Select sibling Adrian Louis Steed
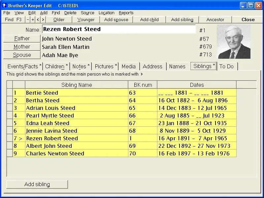The image size is (264, 198). click(77, 108)
